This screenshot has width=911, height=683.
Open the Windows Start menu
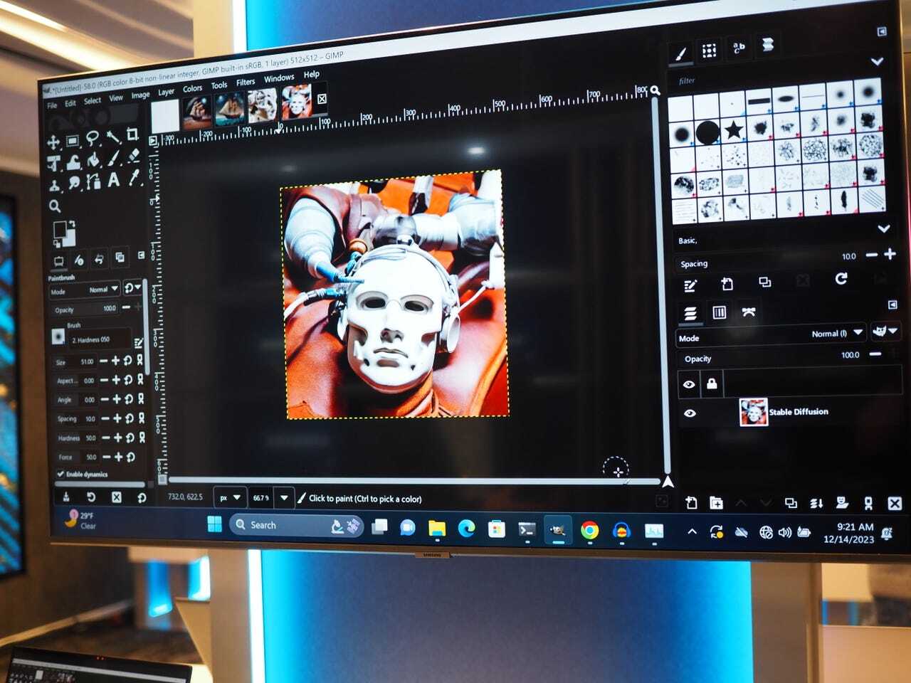click(214, 524)
